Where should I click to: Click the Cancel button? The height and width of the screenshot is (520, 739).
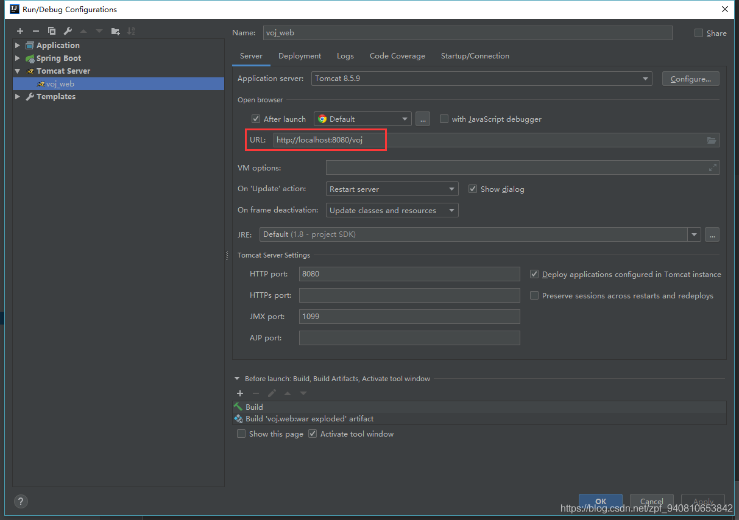tap(652, 501)
